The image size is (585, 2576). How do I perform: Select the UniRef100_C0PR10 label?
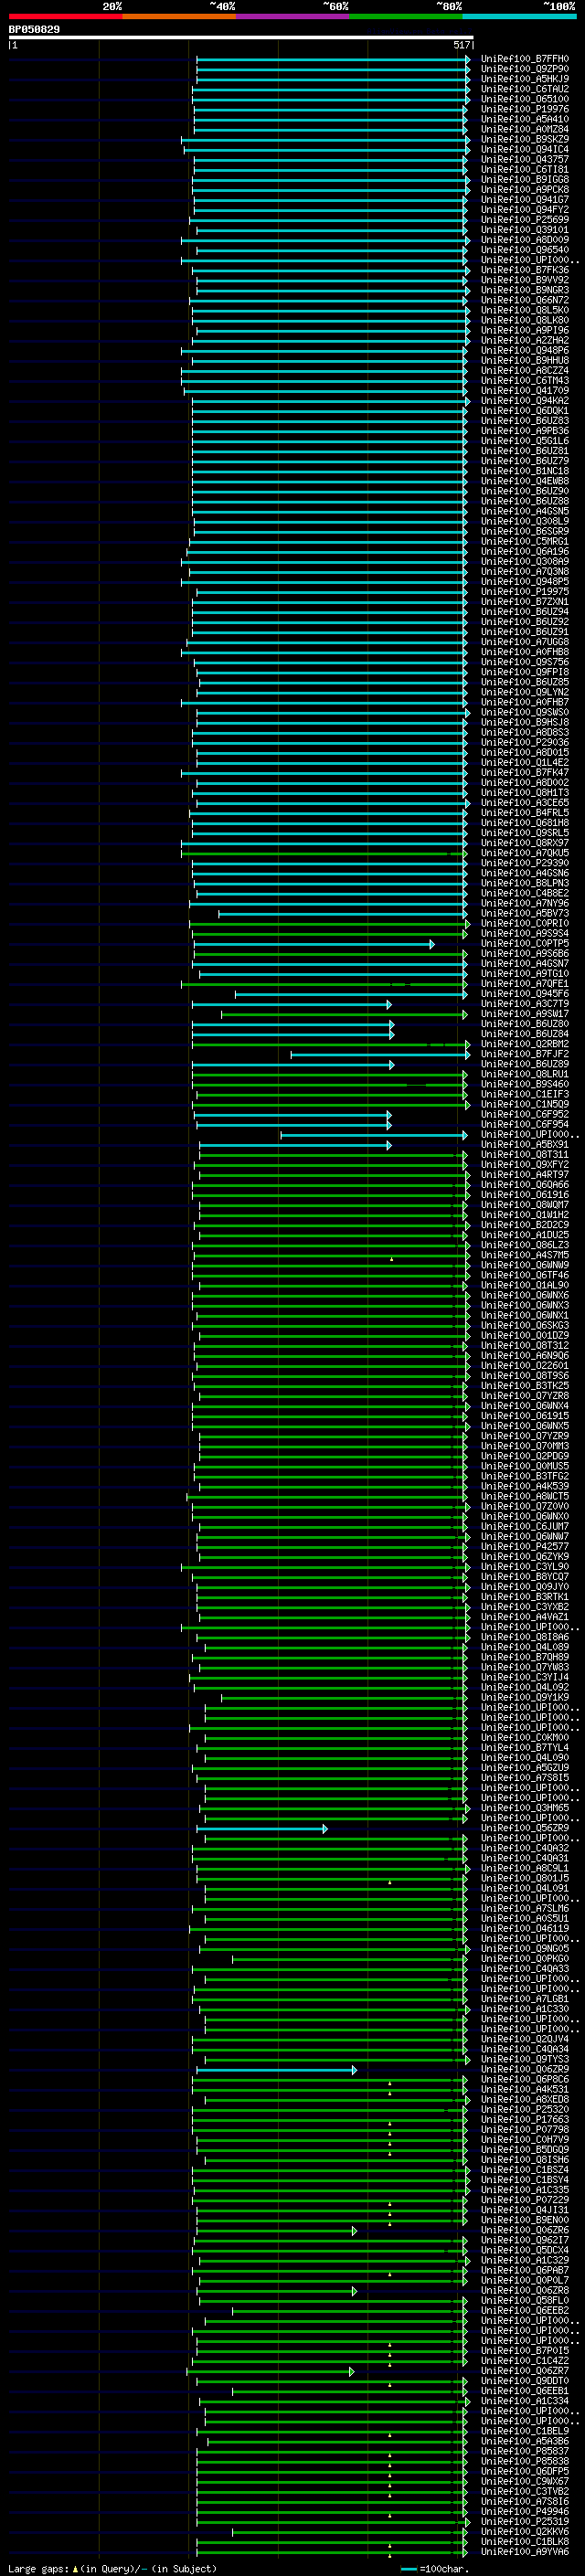tap(524, 923)
